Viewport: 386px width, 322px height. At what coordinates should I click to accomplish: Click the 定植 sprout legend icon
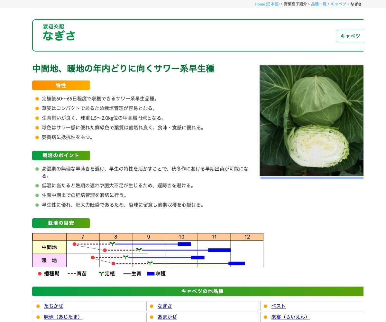click(x=101, y=274)
